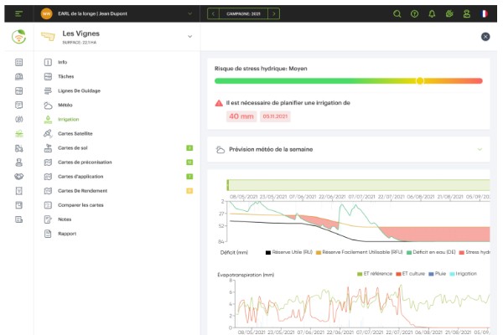The width and height of the screenshot is (503, 335).
Task: Click the Cartes d'application map icon
Action: (48, 177)
